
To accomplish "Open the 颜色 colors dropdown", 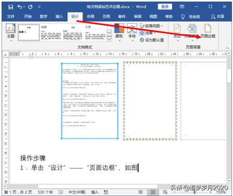I will coord(119,33).
